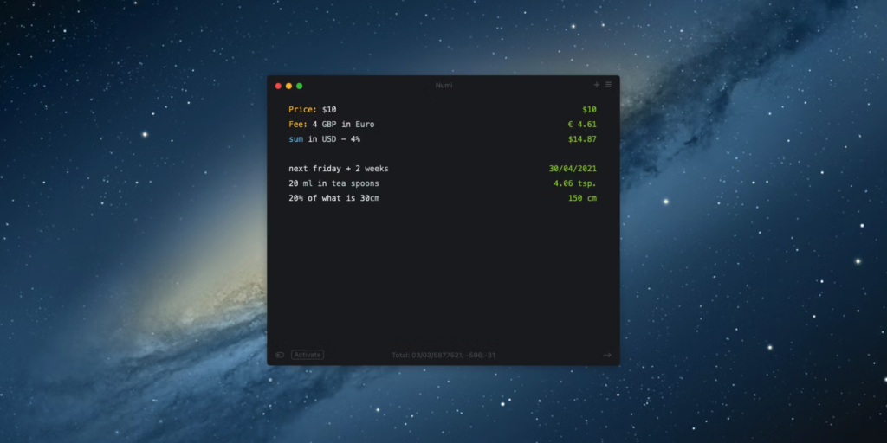The width and height of the screenshot is (887, 443).
Task: Copy the € 4.61 result
Action: click(582, 125)
